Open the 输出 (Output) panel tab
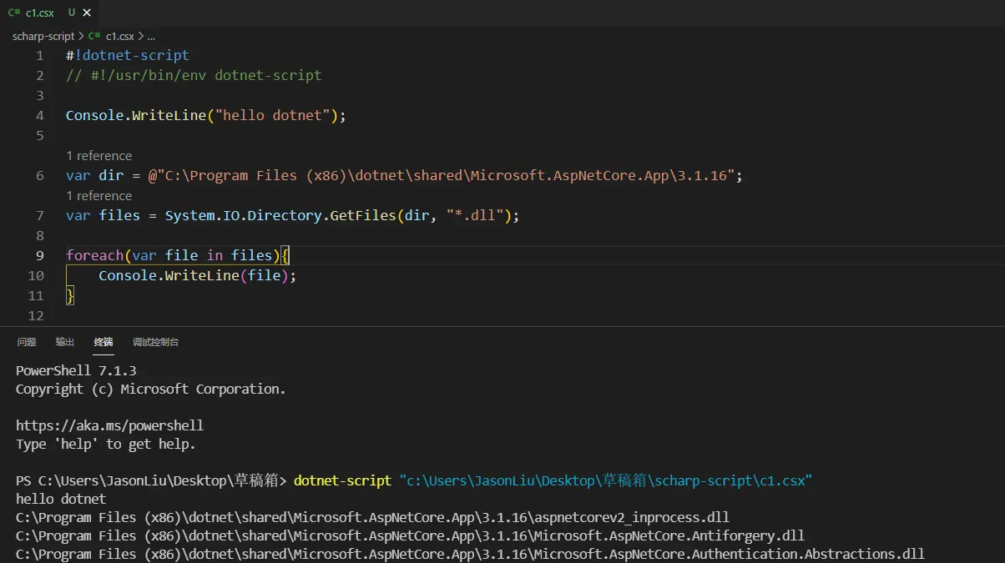The image size is (1005, 563). click(64, 342)
